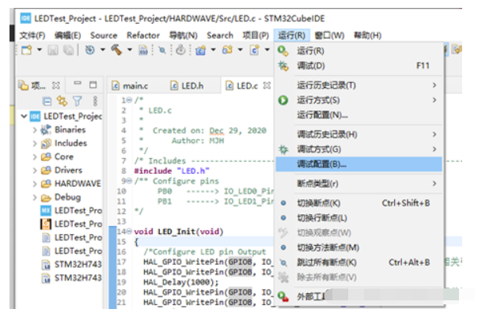
Task: Open the 帮助(H) menu
Action: point(368,36)
